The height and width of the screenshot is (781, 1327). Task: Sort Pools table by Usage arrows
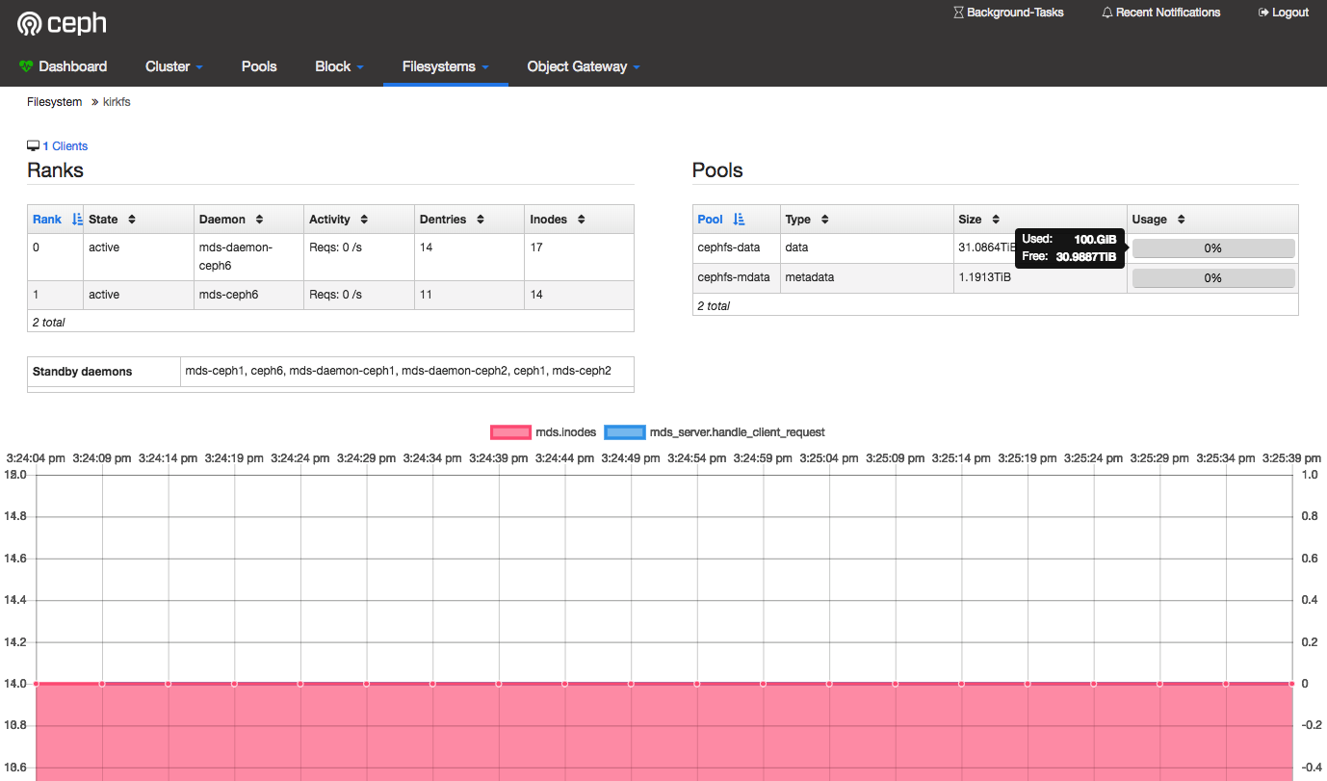click(1181, 220)
